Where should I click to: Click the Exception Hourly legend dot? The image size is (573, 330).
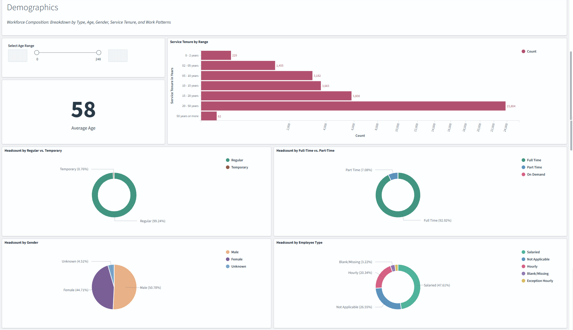[x=523, y=281]
